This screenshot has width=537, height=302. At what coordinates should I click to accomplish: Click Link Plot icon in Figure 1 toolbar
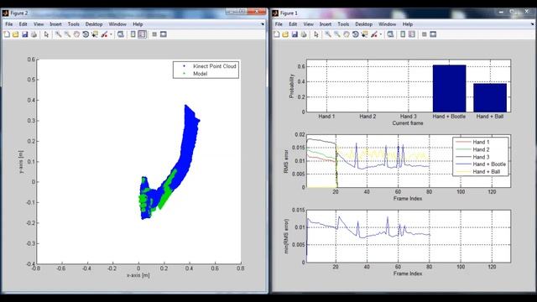tap(390, 34)
